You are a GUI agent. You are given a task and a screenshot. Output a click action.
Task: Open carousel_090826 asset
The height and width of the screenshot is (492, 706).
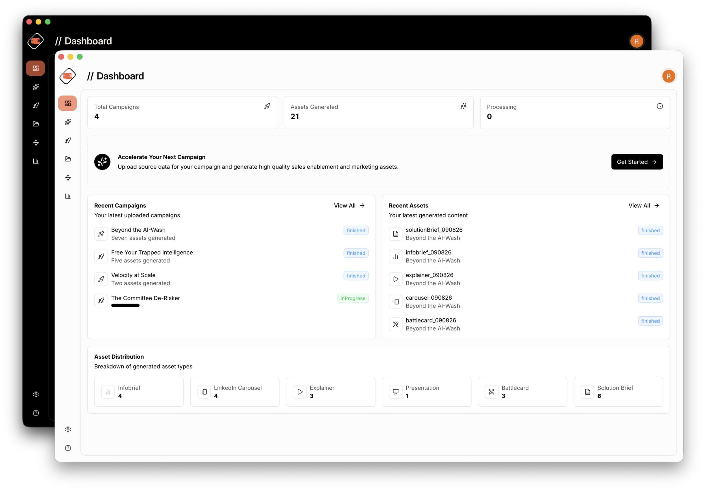pyautogui.click(x=526, y=302)
